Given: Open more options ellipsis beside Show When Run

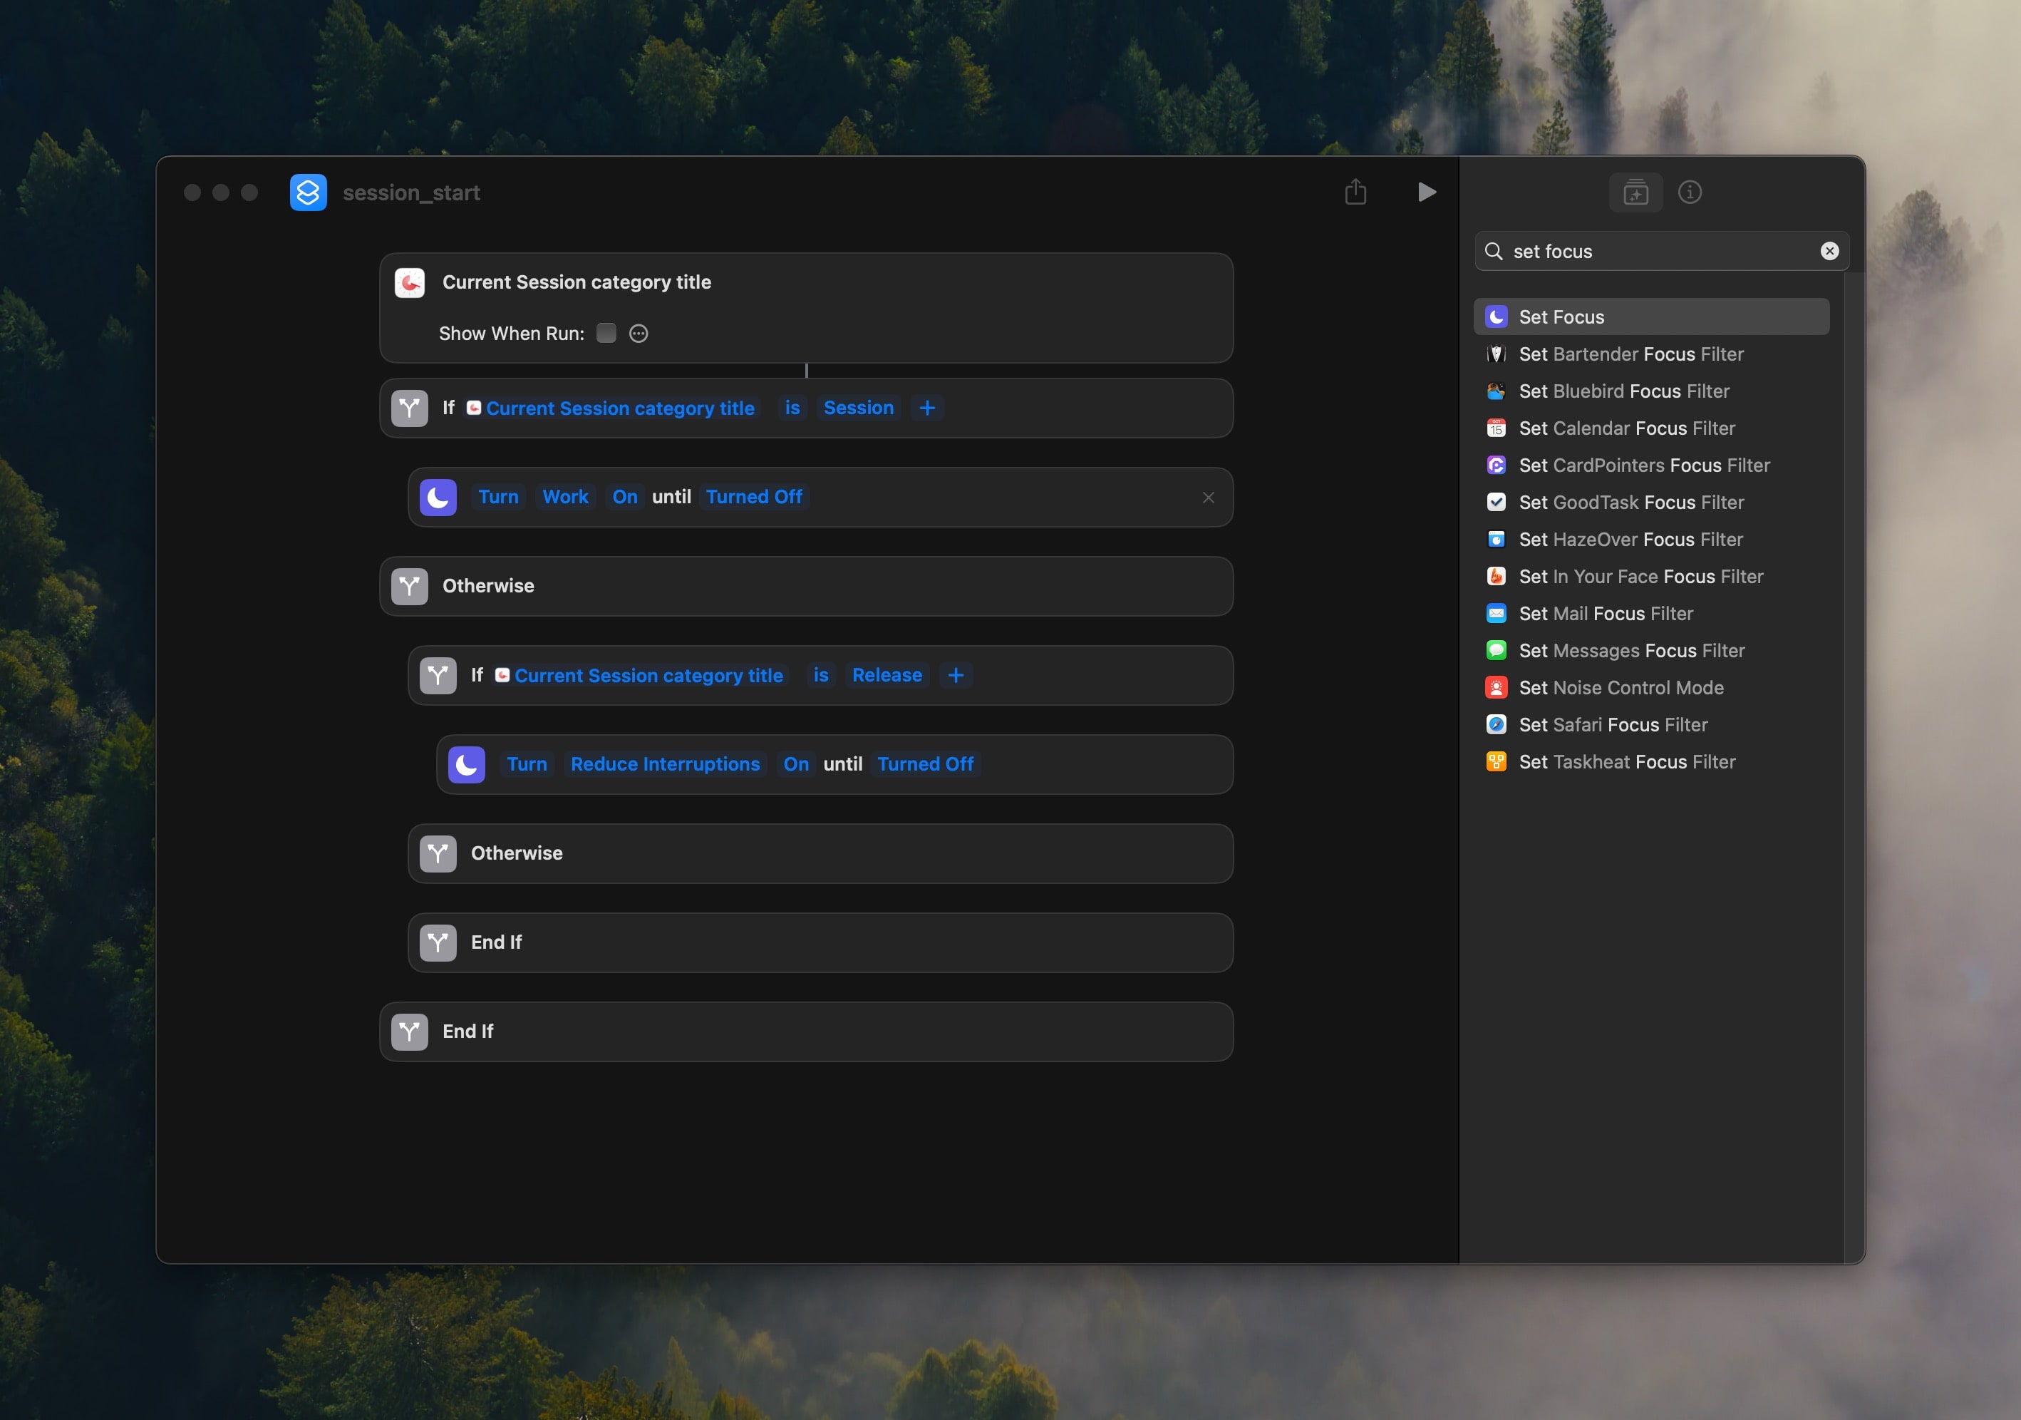Looking at the screenshot, I should tap(637, 333).
